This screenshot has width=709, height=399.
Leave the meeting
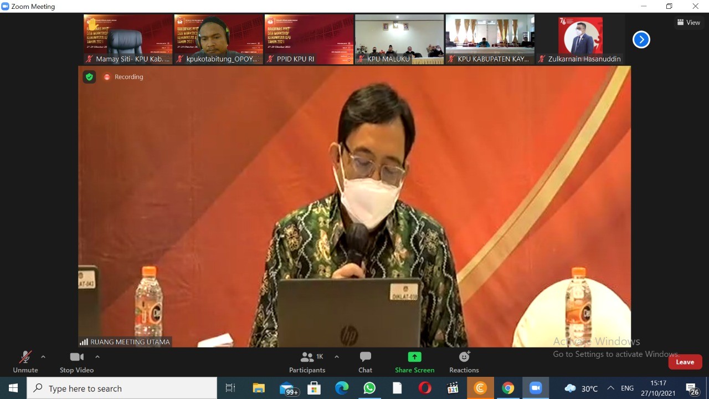[685, 362]
